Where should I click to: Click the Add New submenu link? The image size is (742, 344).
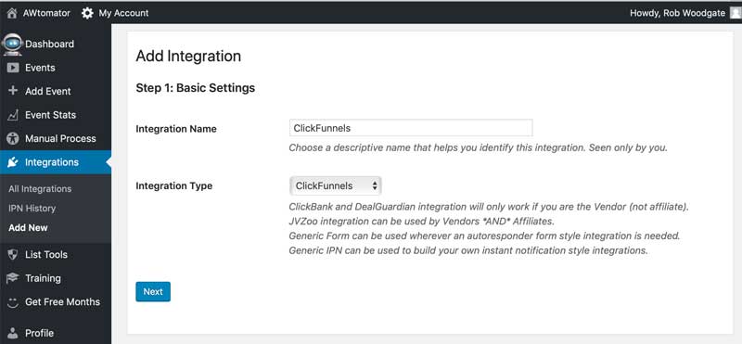(28, 227)
